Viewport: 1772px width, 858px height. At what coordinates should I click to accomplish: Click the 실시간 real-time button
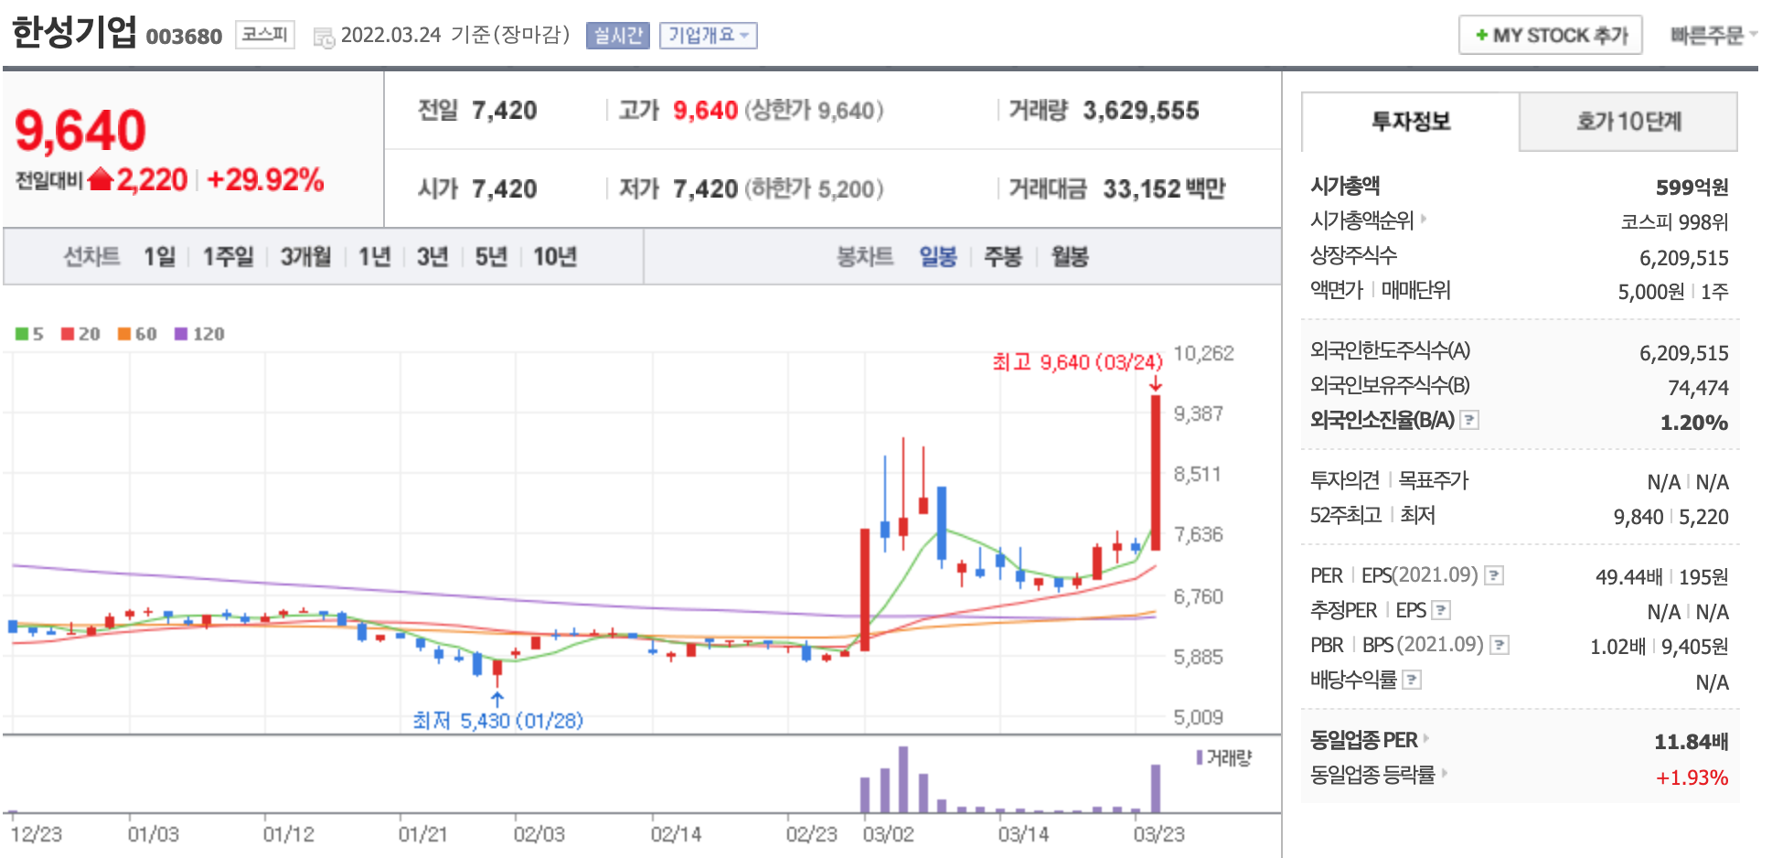tap(617, 36)
